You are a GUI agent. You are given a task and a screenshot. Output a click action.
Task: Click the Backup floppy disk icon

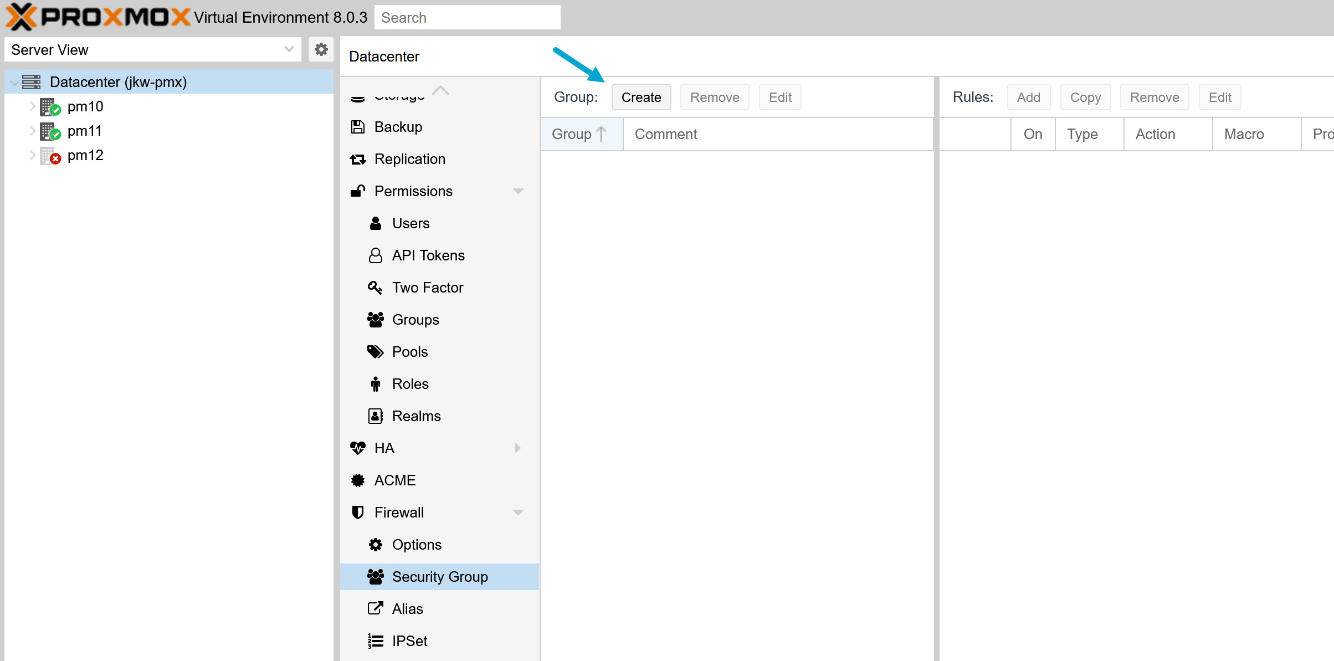click(x=358, y=127)
